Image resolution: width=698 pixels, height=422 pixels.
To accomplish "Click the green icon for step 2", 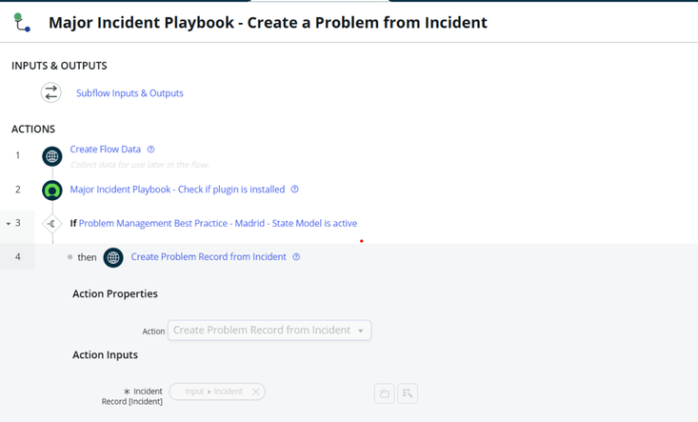I will [52, 191].
